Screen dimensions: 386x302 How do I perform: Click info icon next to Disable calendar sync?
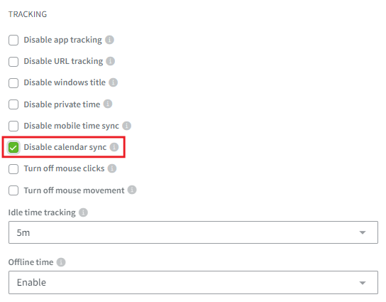(114, 147)
